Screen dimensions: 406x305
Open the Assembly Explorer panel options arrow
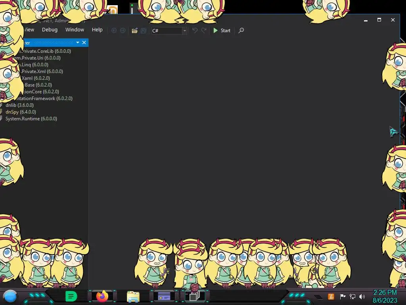[x=77, y=42]
